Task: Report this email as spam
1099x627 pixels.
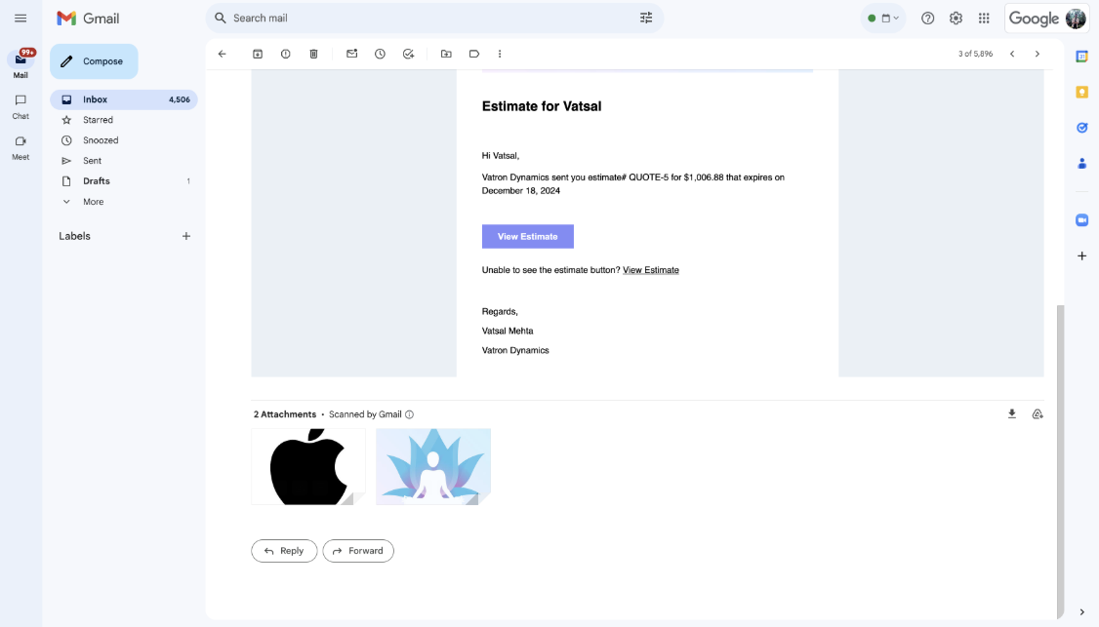Action: 285,54
